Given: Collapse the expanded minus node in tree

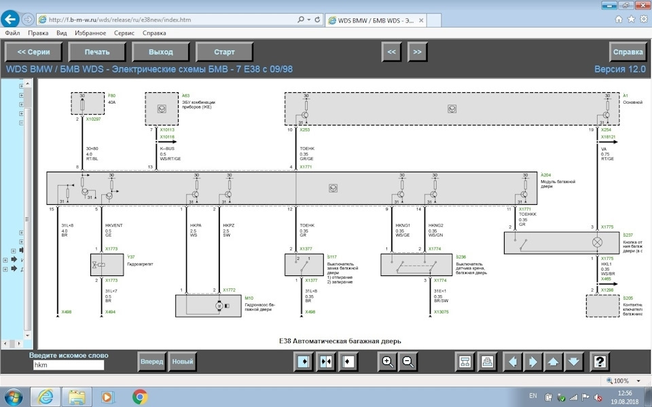Looking at the screenshot, I should pos(21,123).
